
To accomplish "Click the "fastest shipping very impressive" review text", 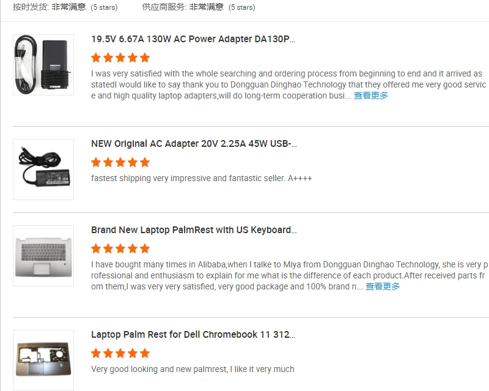I will pos(202,179).
